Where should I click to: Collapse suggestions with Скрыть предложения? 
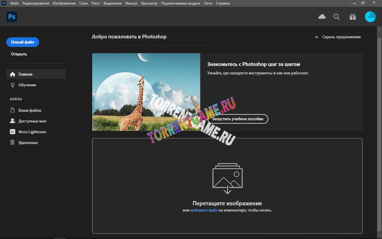tap(338, 37)
